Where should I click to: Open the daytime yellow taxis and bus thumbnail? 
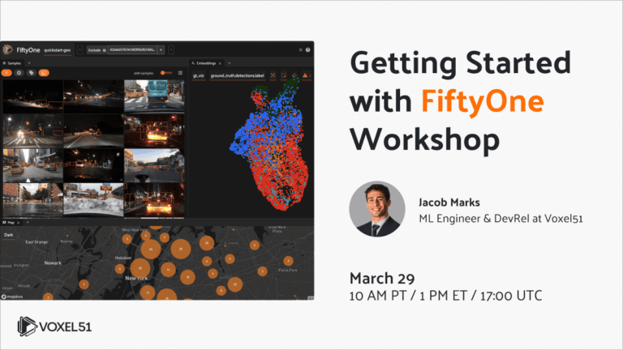pos(154,96)
